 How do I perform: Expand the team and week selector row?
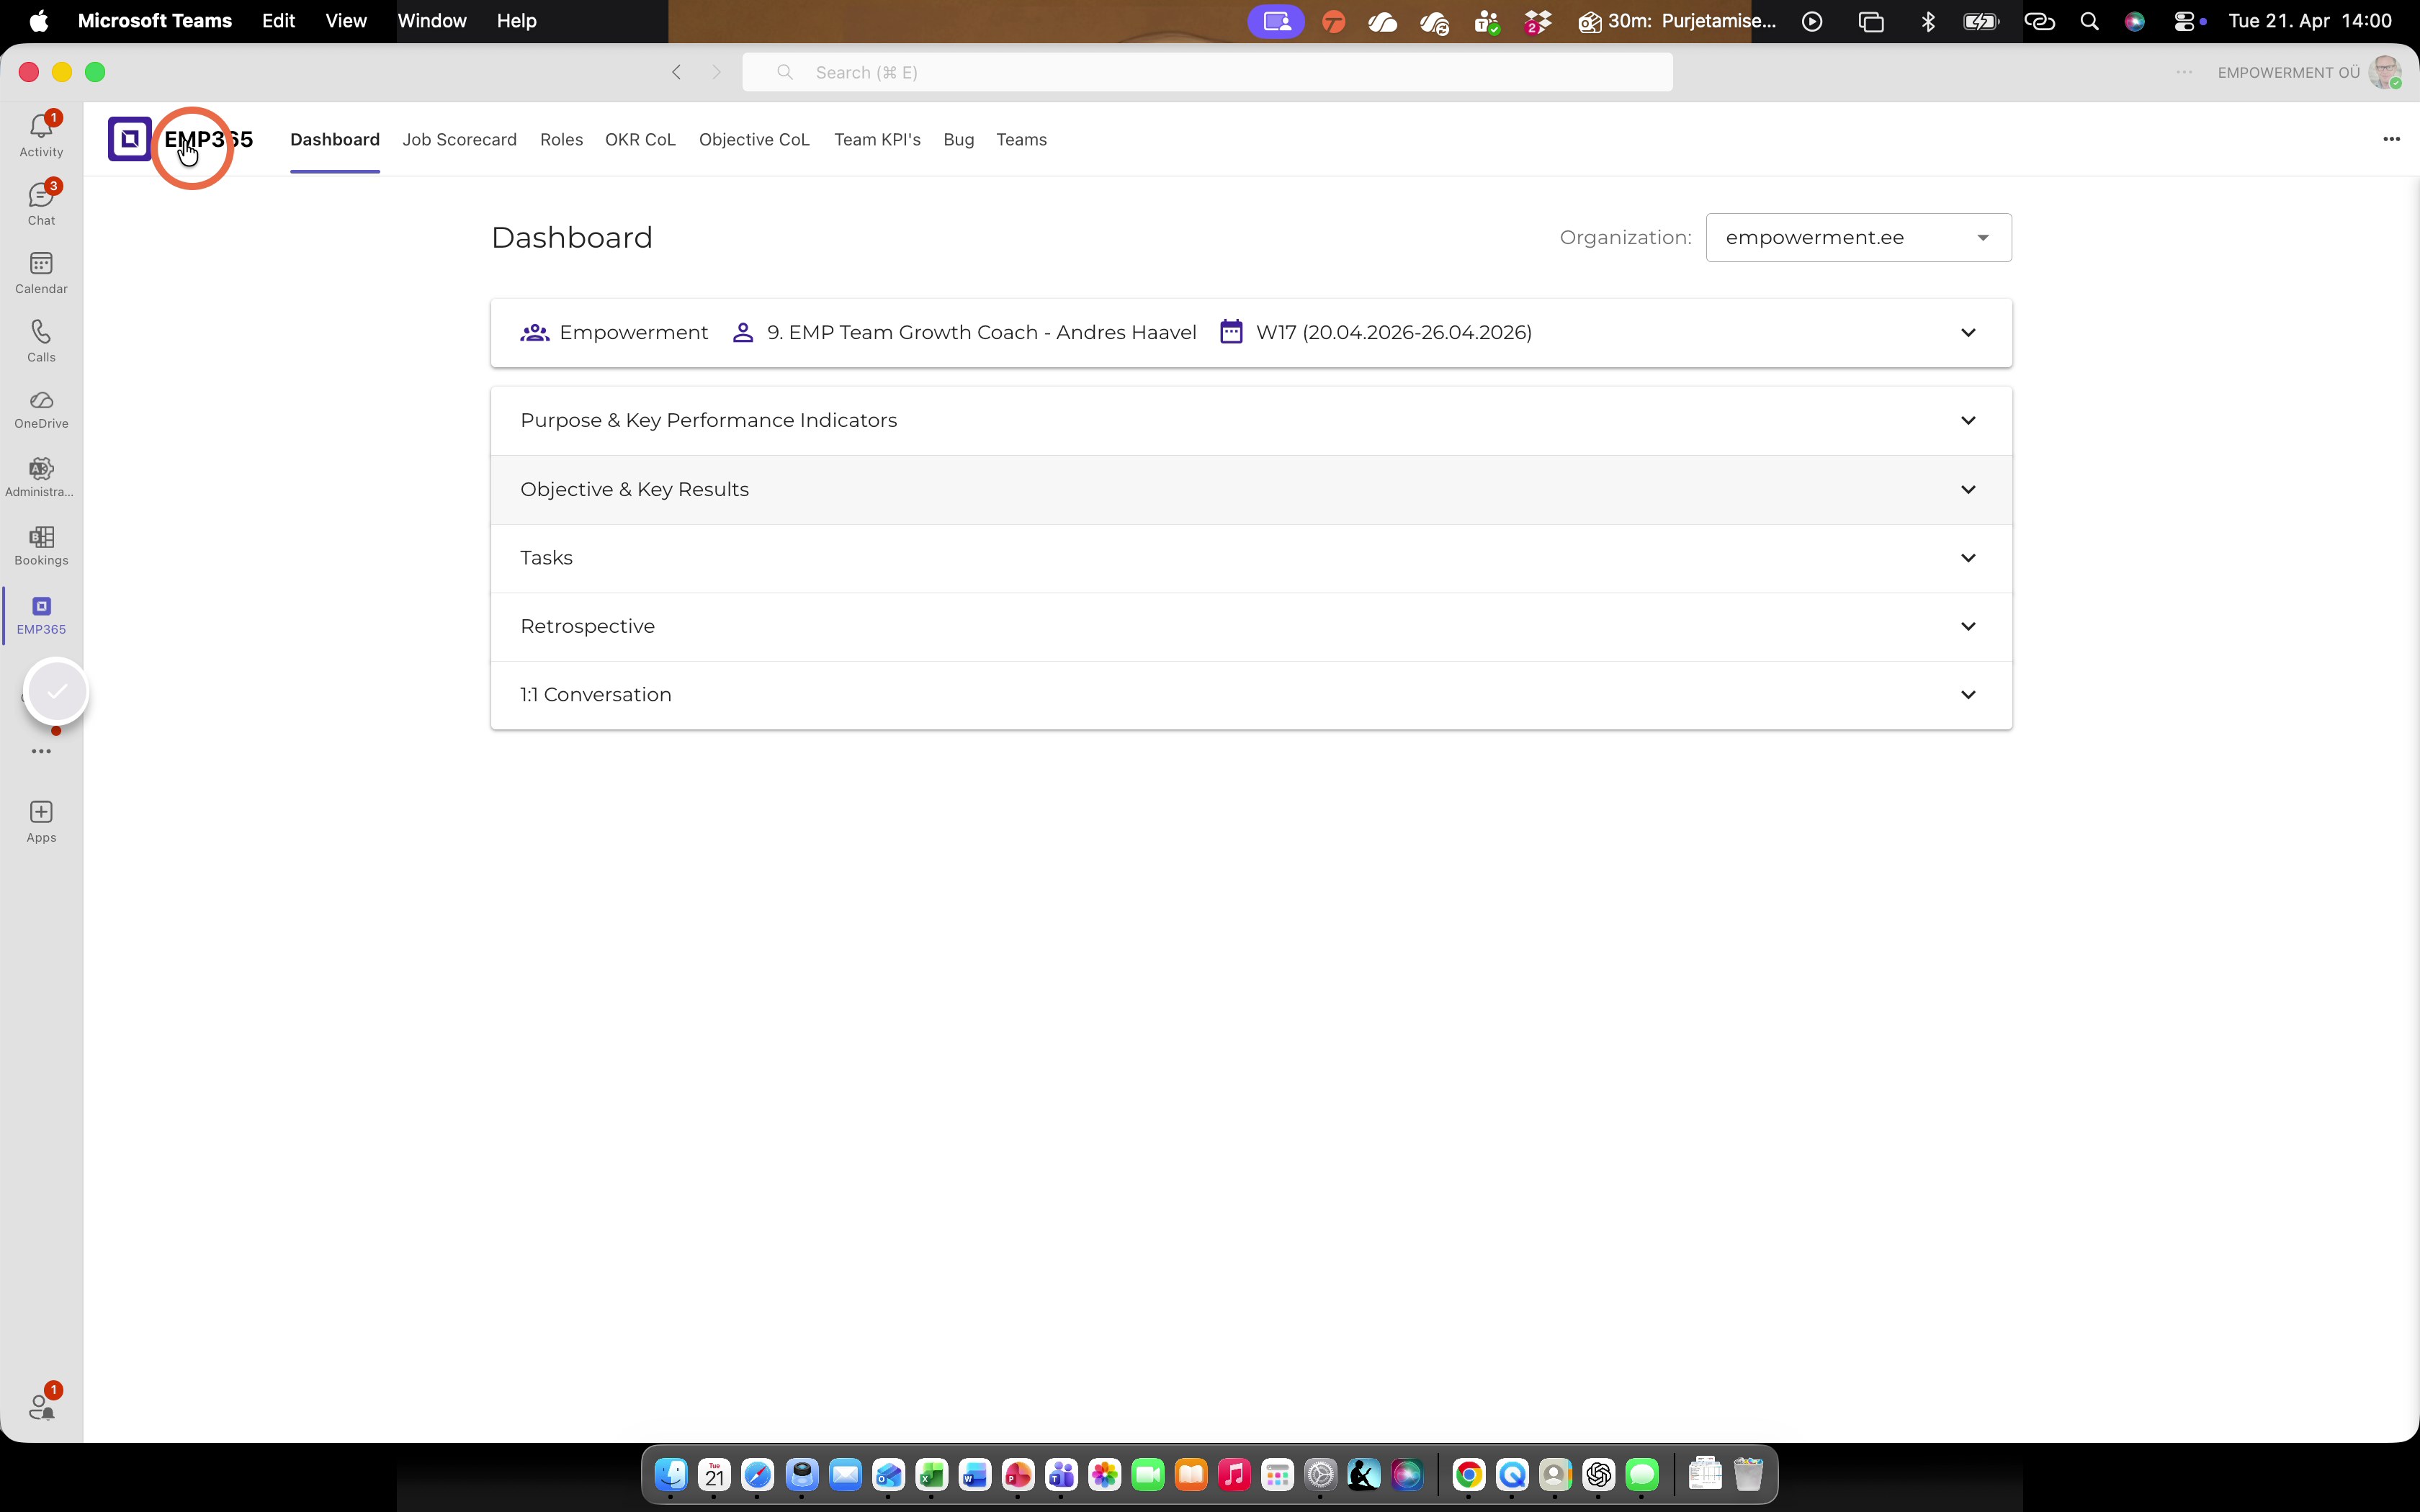tap(1251, 333)
